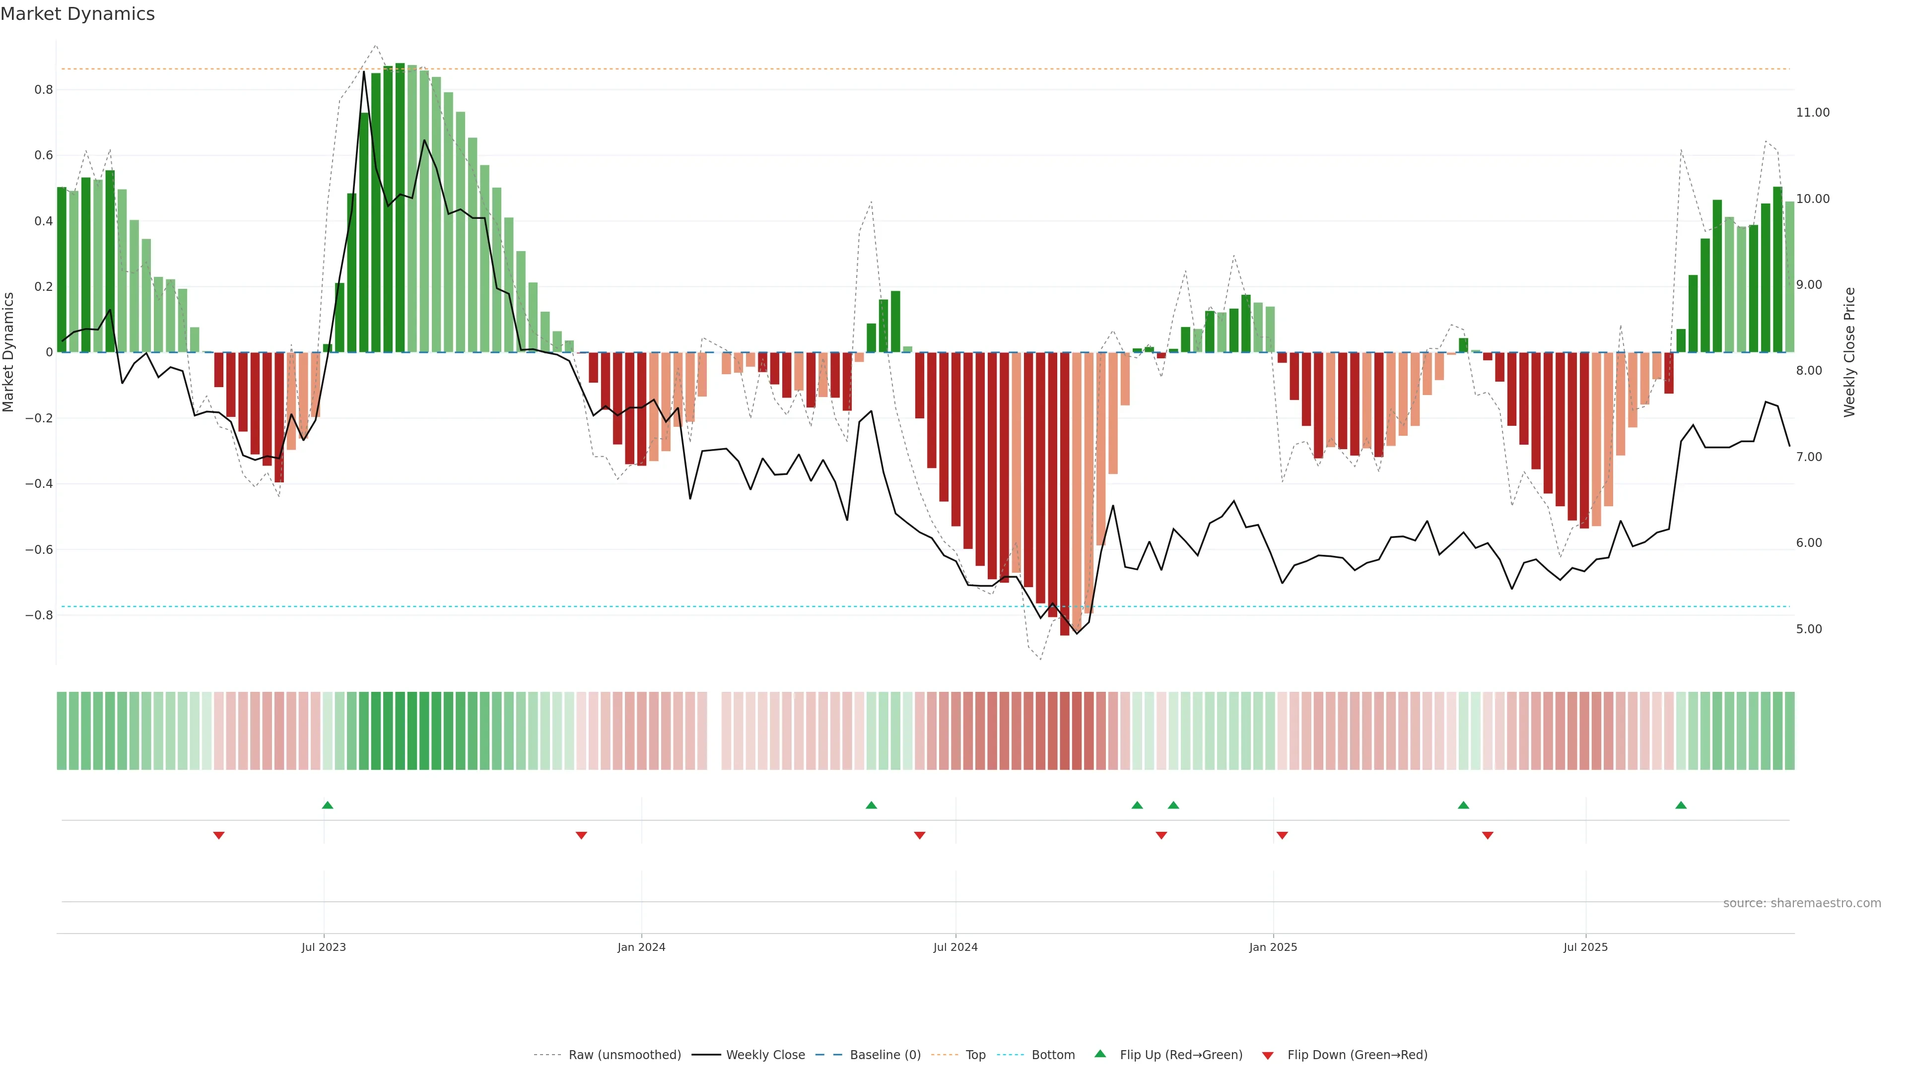The height and width of the screenshot is (1072, 1906).
Task: Click the red flip-down marker just before Jul 2024
Action: point(920,835)
